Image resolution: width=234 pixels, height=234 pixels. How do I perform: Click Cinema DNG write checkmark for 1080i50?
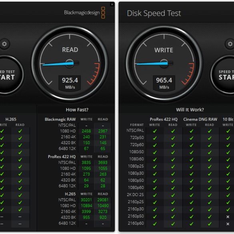click(x=191, y=152)
